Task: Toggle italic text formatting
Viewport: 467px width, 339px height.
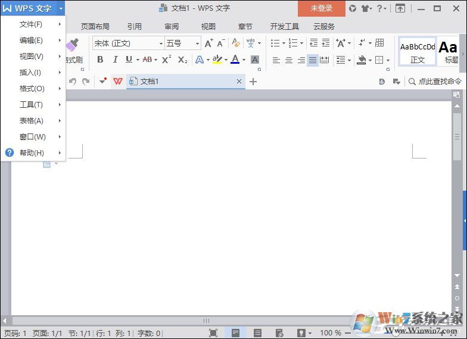Action: (x=115, y=60)
